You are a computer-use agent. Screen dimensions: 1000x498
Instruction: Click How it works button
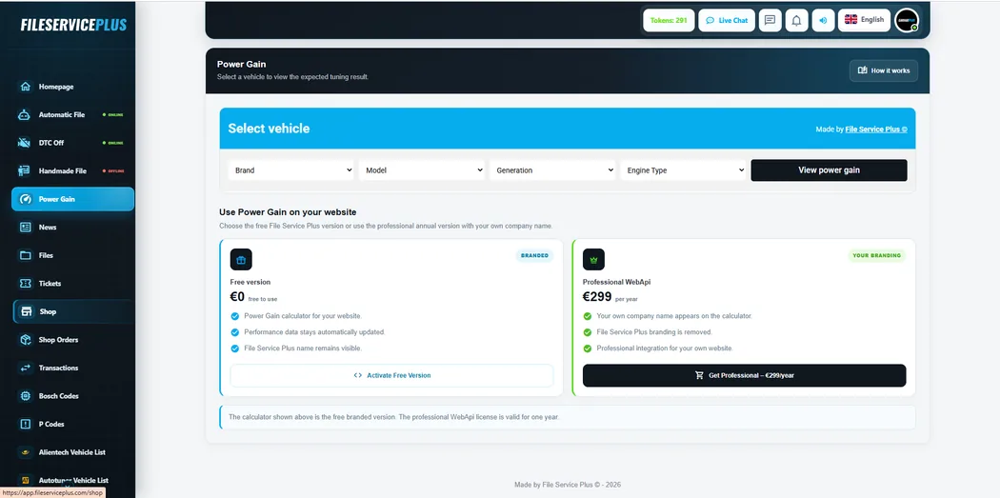pyautogui.click(x=883, y=70)
